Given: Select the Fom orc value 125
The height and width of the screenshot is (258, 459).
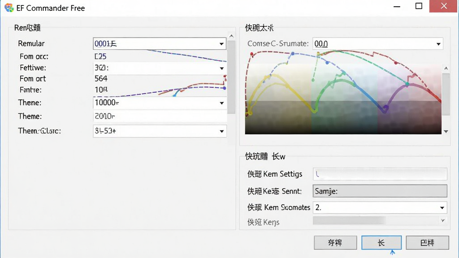Looking at the screenshot, I should click(100, 56).
